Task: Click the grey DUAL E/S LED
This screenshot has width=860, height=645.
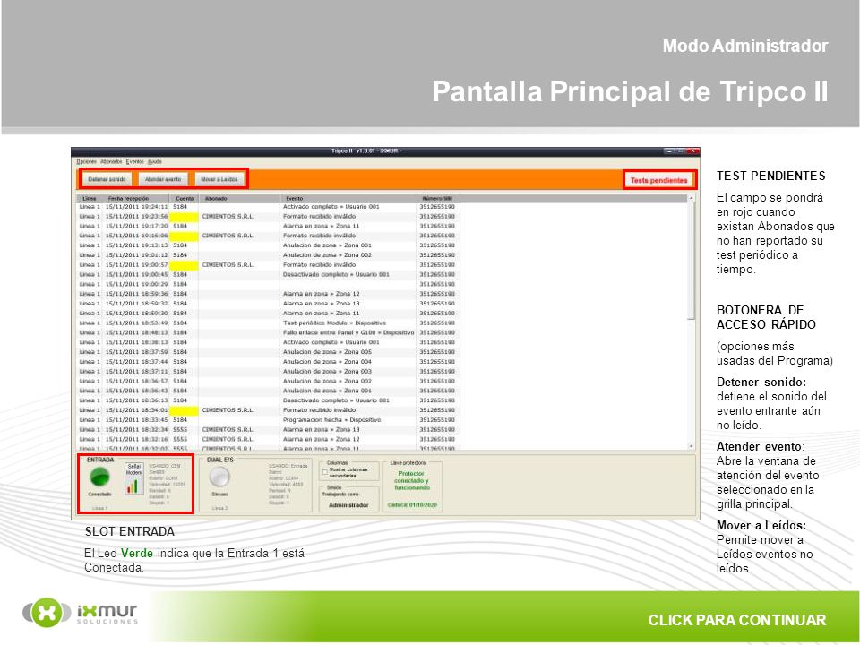Action: pos(219,477)
